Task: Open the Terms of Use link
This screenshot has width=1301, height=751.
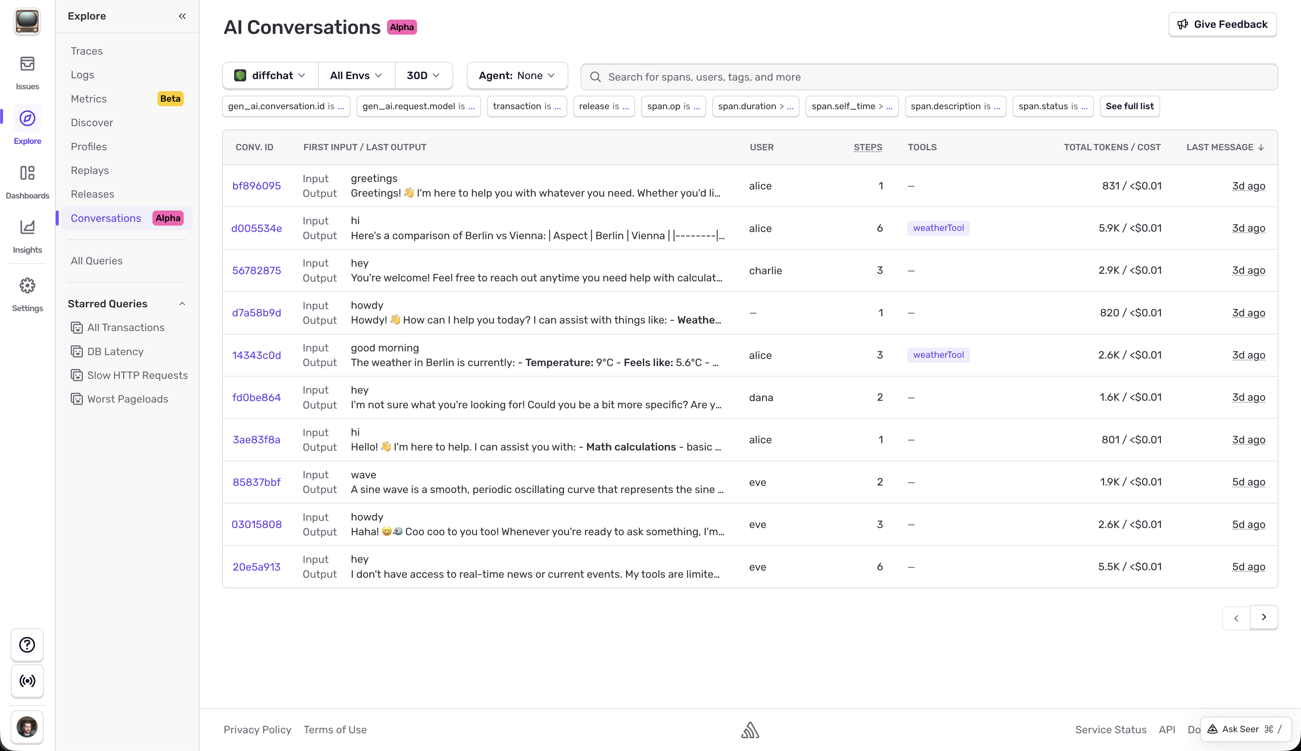Action: [x=335, y=730]
